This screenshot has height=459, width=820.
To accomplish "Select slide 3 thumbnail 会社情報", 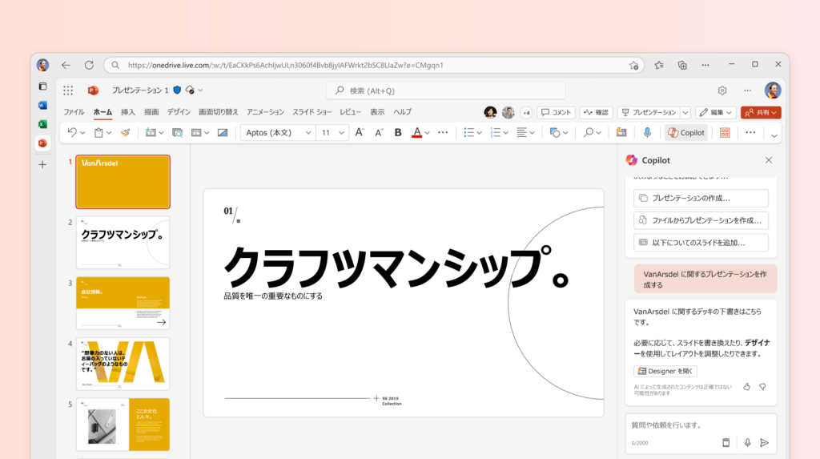I will pyautogui.click(x=123, y=303).
